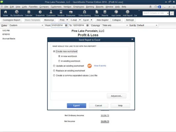Expand the search box dropdown arrow

[168, 13]
